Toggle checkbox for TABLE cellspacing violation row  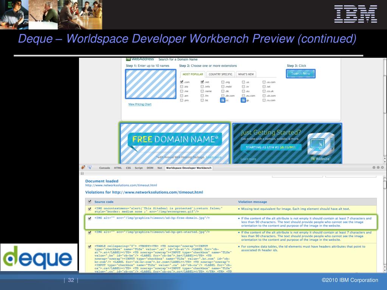[90, 246]
